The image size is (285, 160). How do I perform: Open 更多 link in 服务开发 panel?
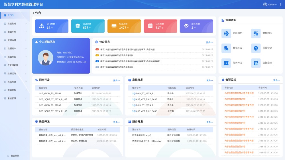[x=209, y=122]
